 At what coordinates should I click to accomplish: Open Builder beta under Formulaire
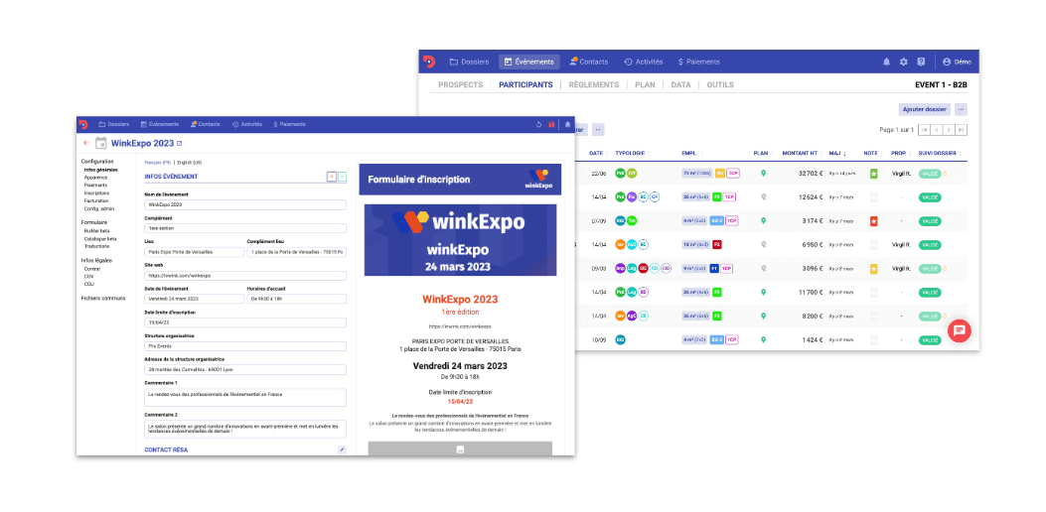[98, 230]
